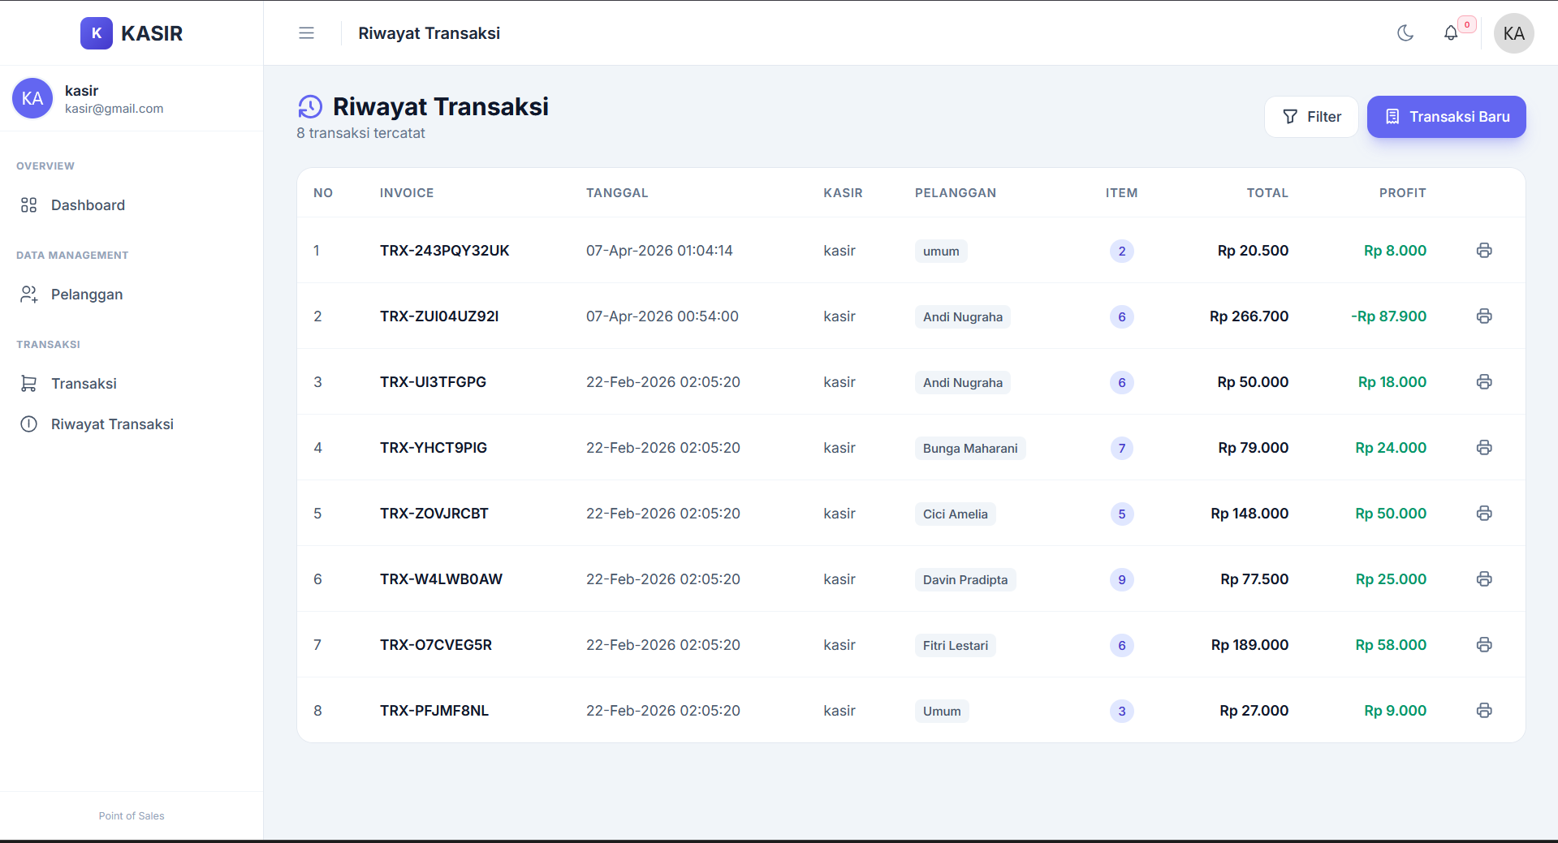Print receipt for TRX-UI3TFGPG
The height and width of the screenshot is (843, 1558).
tap(1484, 382)
